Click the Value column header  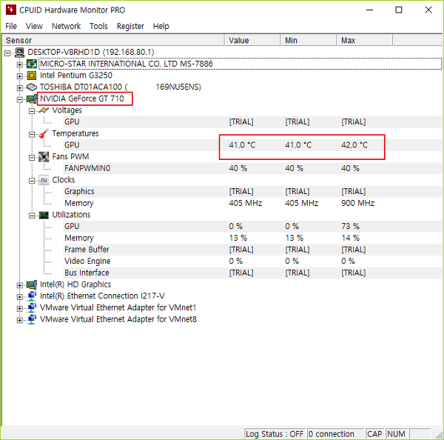[x=252, y=40]
